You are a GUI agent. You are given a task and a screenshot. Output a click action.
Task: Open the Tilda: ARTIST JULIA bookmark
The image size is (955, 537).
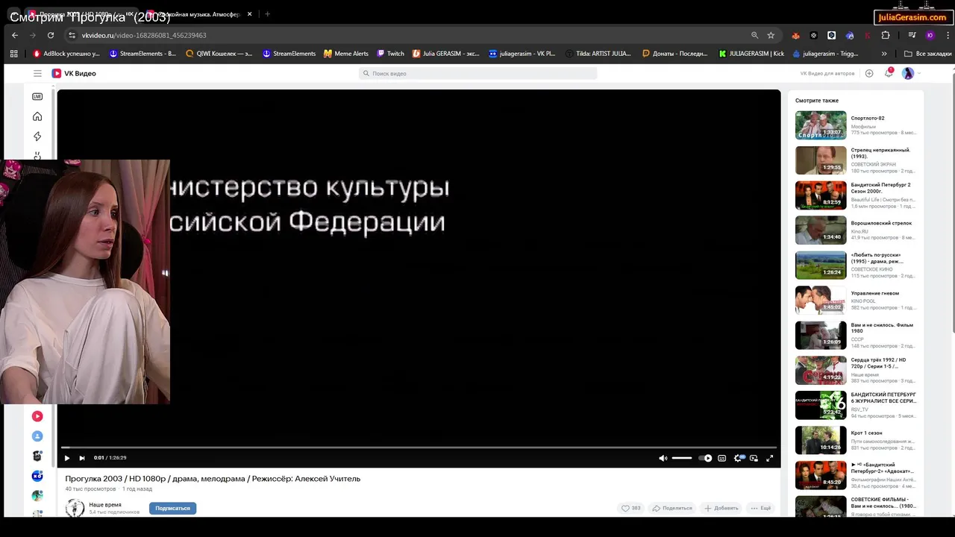pos(598,54)
